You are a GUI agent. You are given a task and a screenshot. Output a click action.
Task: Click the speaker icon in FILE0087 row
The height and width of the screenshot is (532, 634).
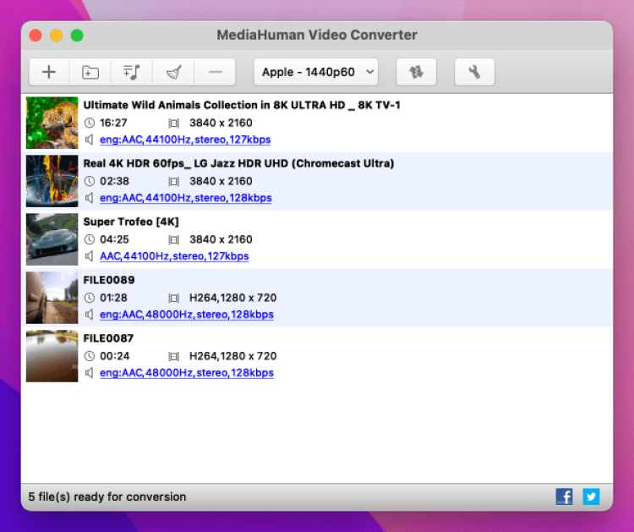[x=90, y=373]
